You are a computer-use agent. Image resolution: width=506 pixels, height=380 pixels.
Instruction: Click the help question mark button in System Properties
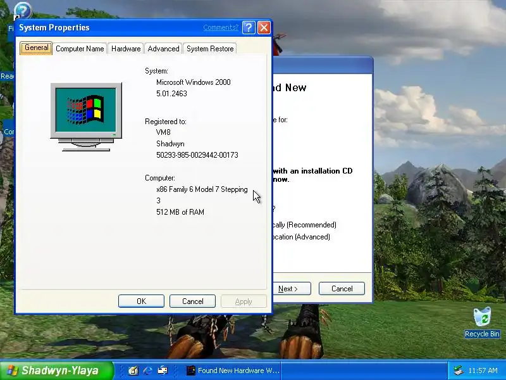249,27
